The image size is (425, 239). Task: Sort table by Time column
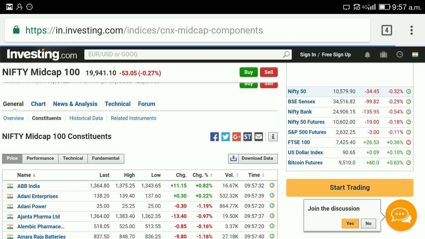click(x=256, y=175)
